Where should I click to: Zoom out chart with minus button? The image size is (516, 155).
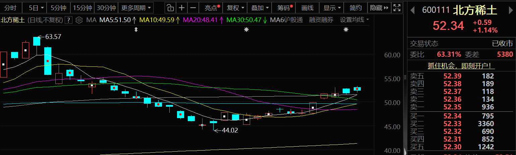point(193,7)
